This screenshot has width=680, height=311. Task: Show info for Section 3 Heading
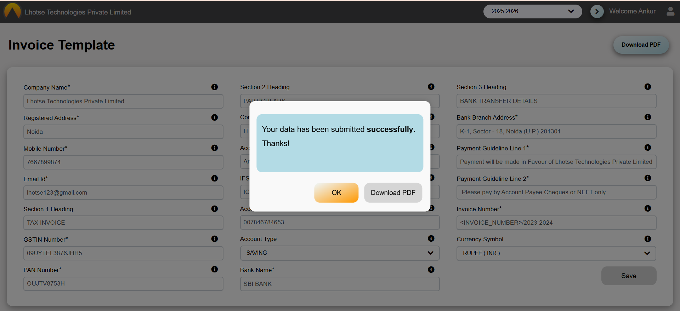tap(648, 87)
